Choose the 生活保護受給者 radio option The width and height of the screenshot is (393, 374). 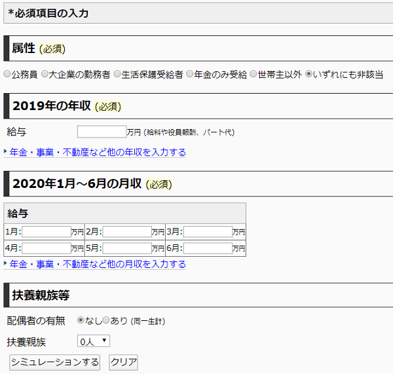tap(117, 74)
